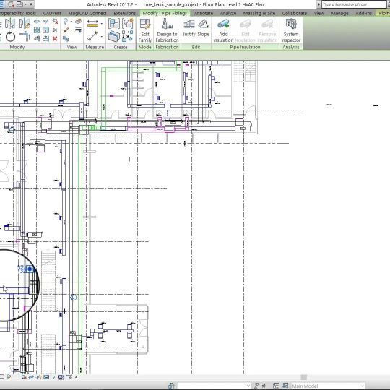
Task: Click the circular pump symbol on pipe
Action: (73, 298)
